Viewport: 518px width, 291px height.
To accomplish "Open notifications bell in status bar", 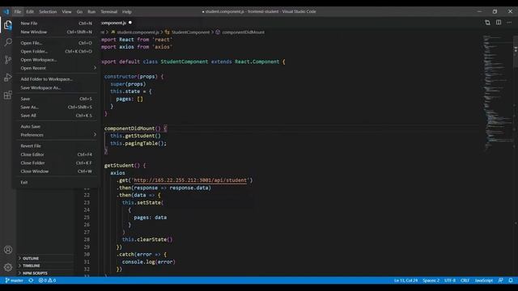I will 511,280.
